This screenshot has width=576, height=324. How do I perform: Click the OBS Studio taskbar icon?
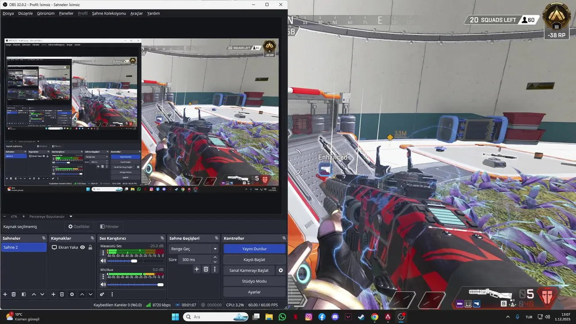click(401, 317)
